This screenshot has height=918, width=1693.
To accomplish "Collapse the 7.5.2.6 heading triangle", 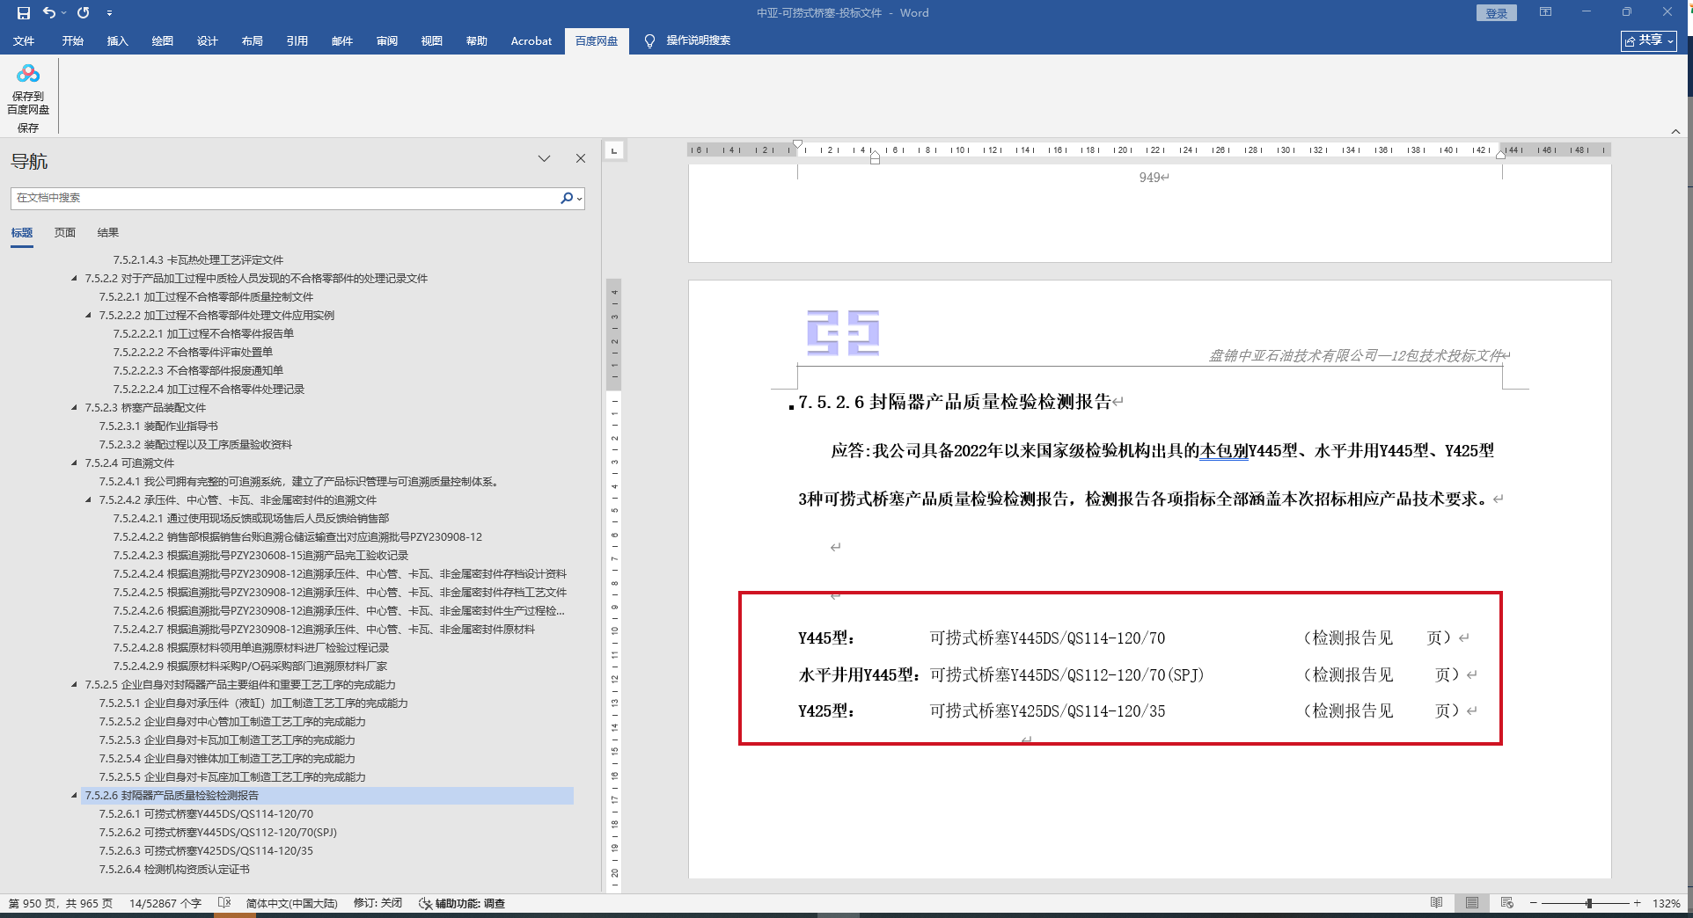I will 75,796.
